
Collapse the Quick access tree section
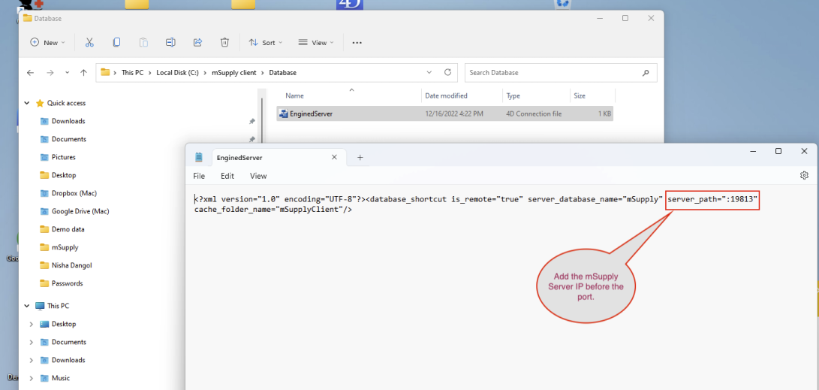click(x=28, y=103)
